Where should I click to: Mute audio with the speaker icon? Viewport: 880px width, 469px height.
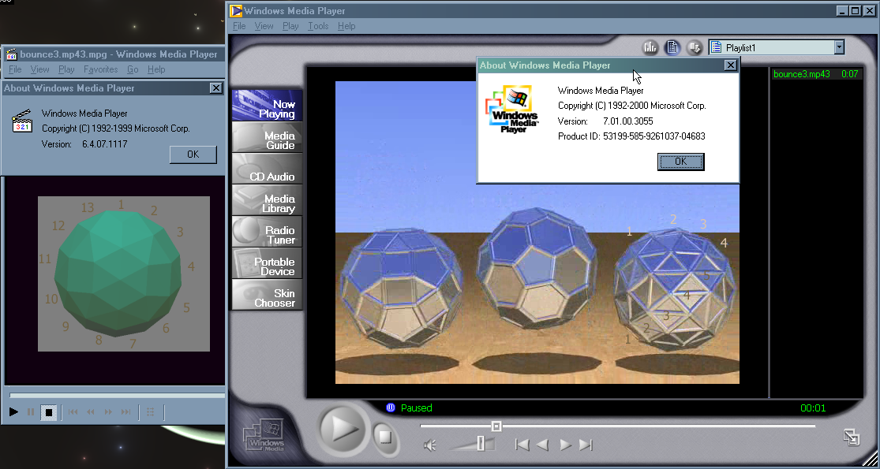[x=429, y=445]
